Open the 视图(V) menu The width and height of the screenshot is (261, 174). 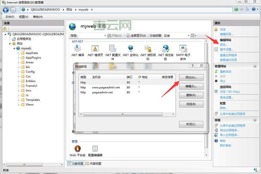click(24, 17)
